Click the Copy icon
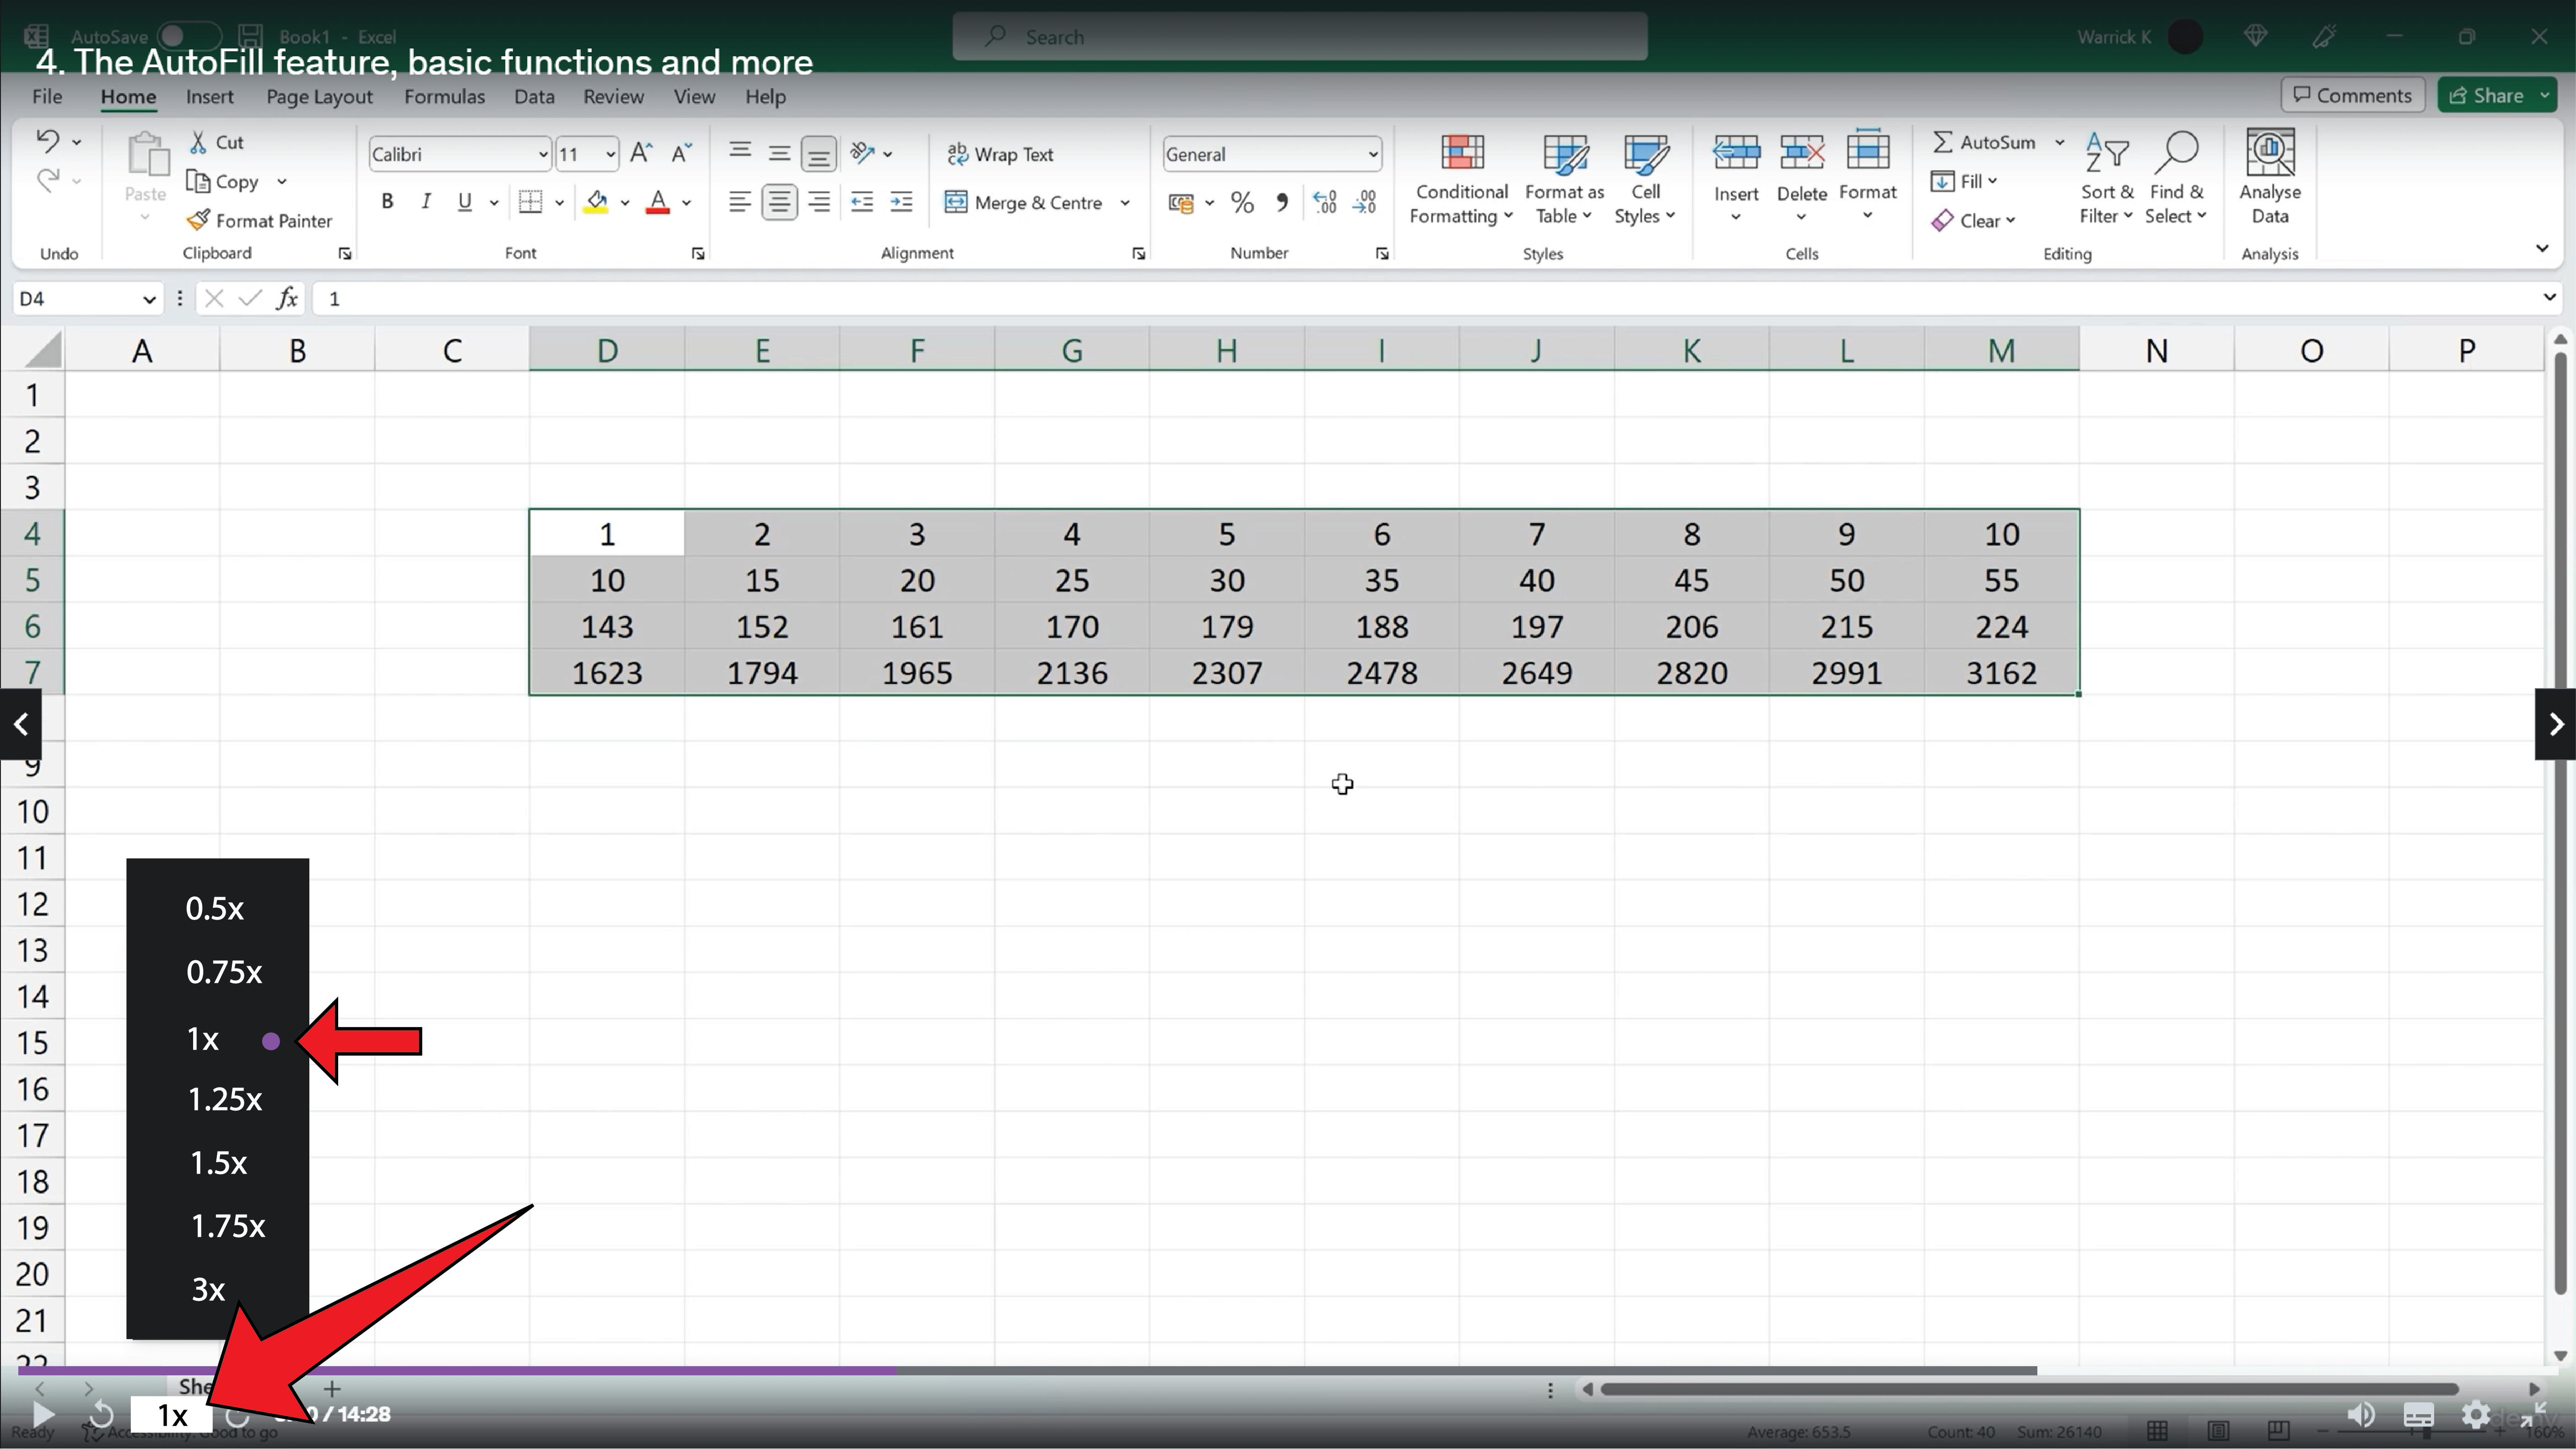 (198, 181)
